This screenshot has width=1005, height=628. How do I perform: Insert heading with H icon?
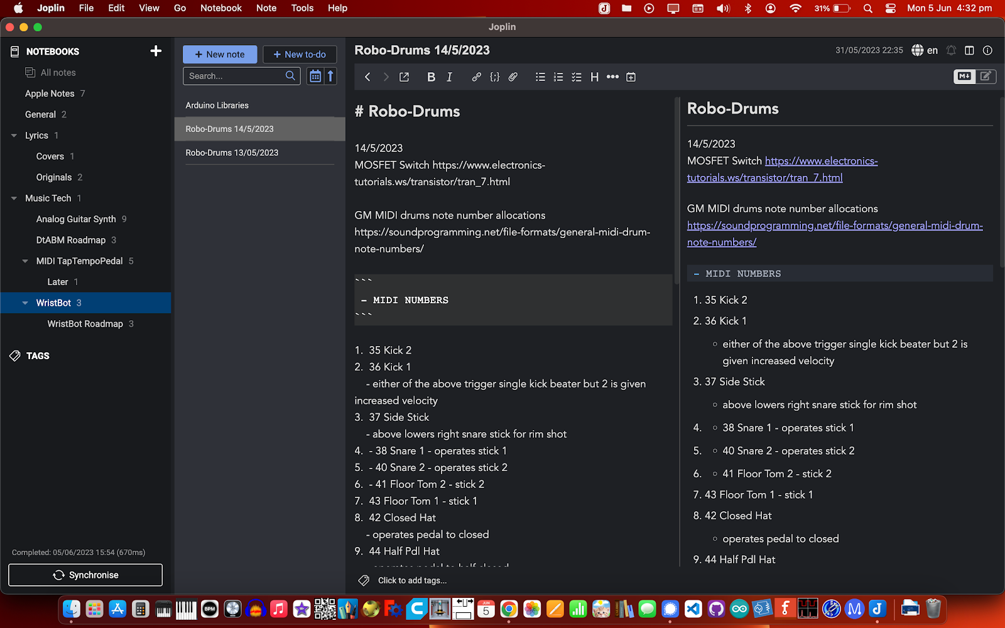(594, 77)
